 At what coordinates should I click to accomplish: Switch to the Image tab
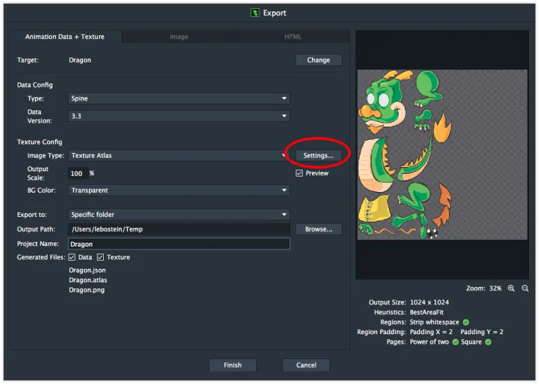pyautogui.click(x=179, y=36)
